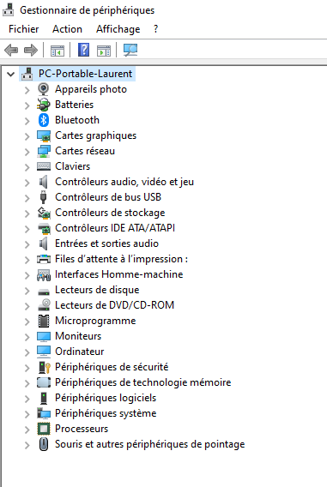Viewport: 327px width, 487px height.
Task: Click the Batteries category icon
Action: (44, 105)
